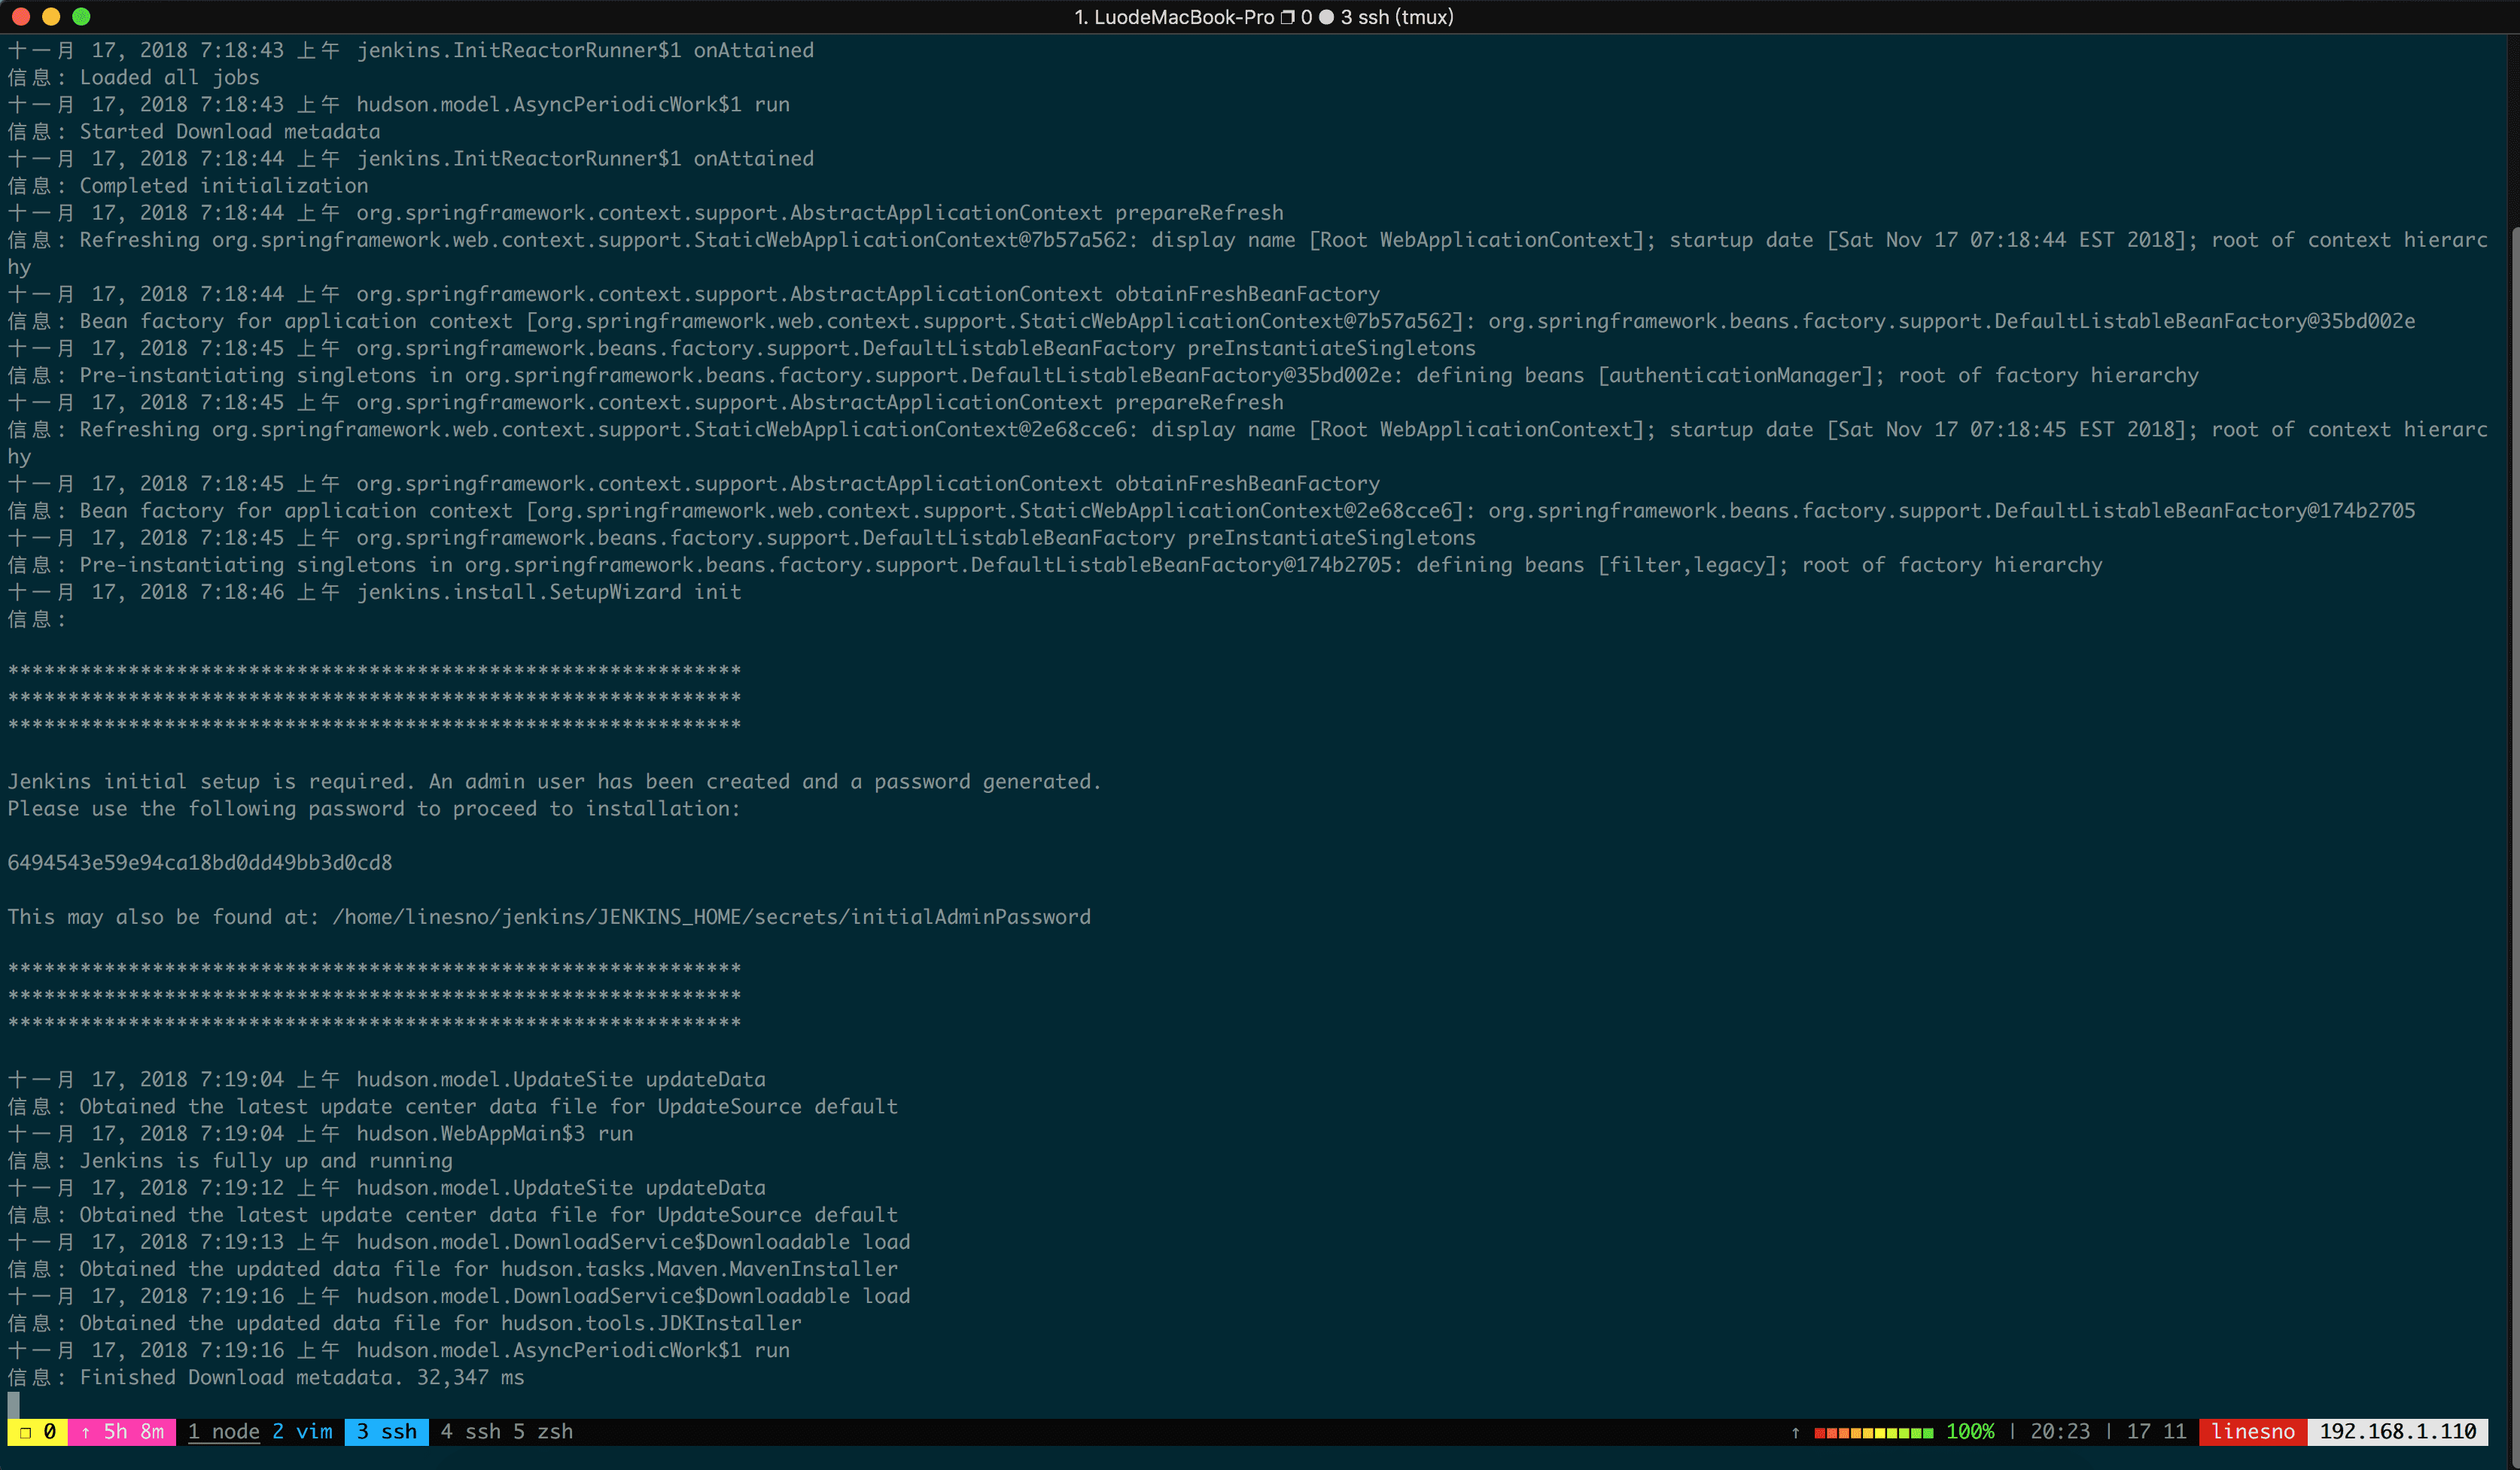Click the green maximize window button
The height and width of the screenshot is (1470, 2520).
82,16
